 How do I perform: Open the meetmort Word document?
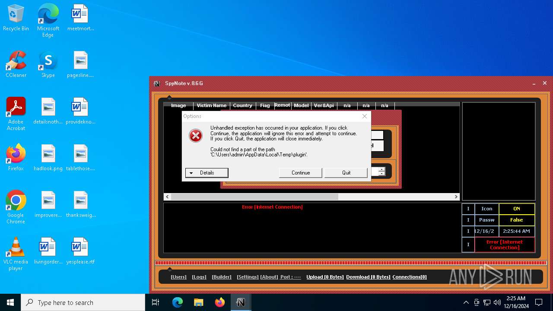point(80,18)
